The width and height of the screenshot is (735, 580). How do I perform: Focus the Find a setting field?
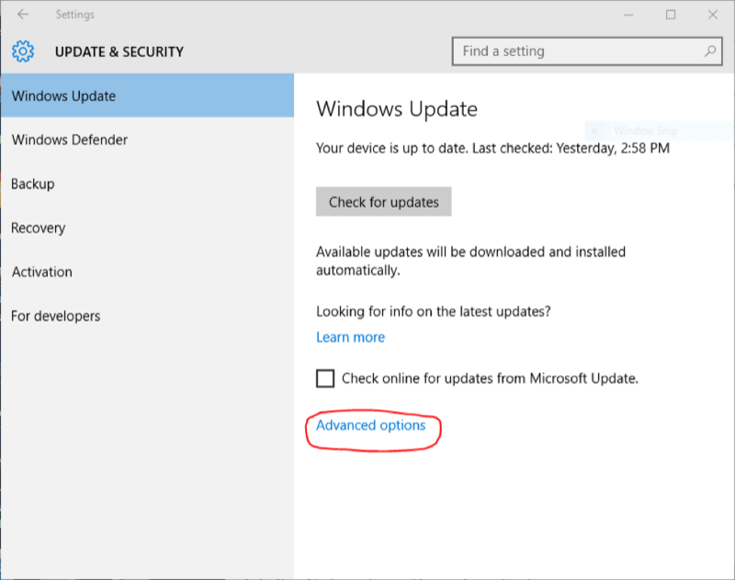[x=587, y=51]
